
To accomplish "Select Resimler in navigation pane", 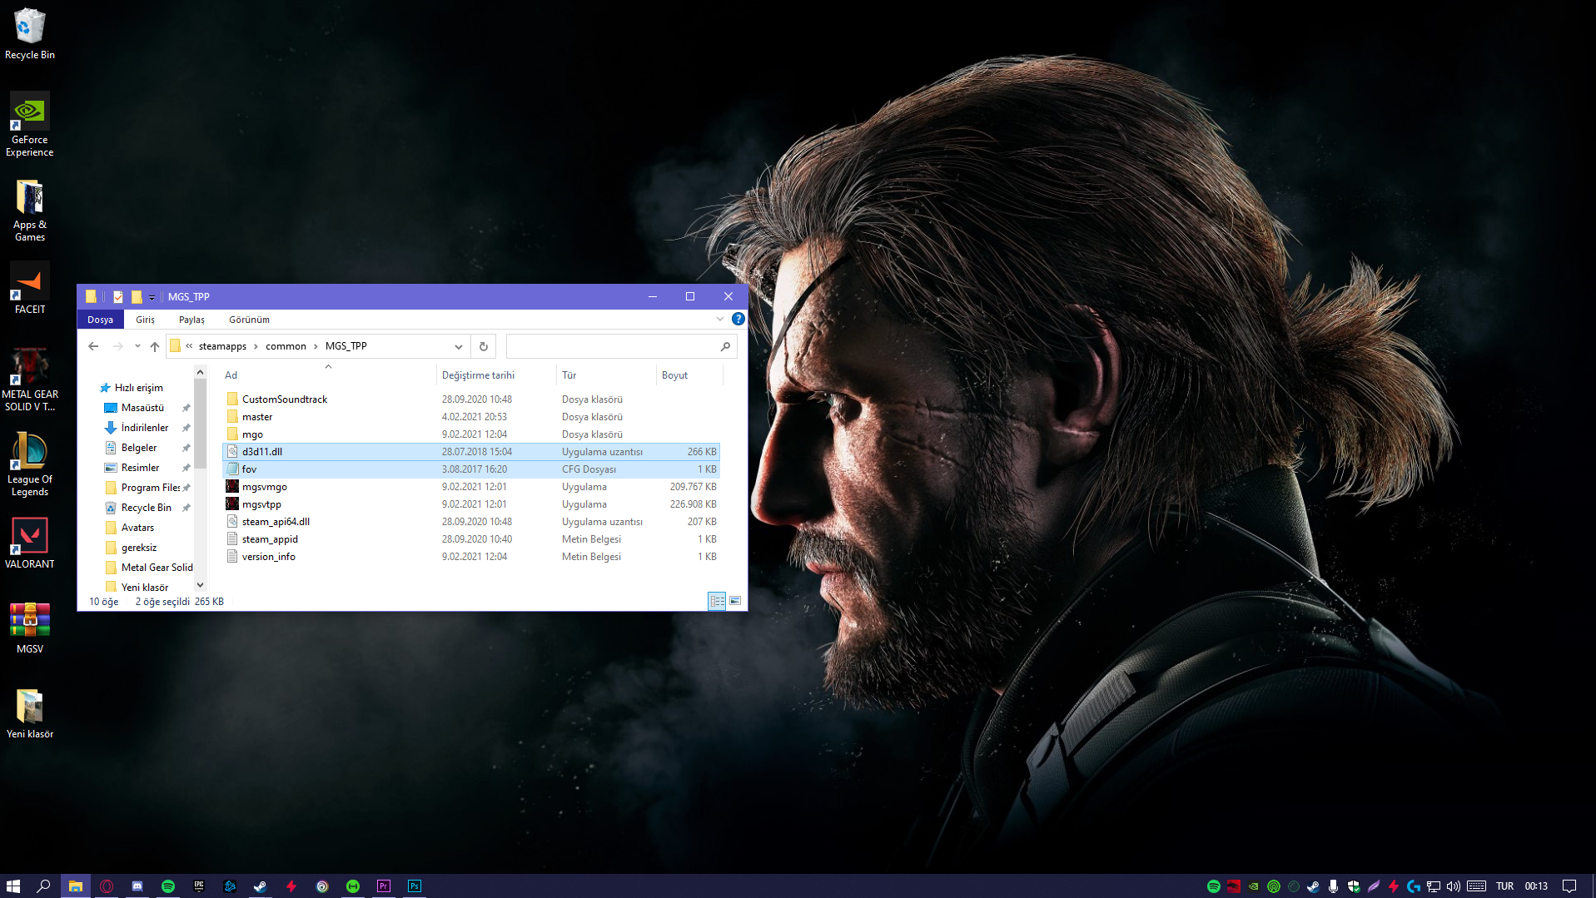I will pos(140,468).
